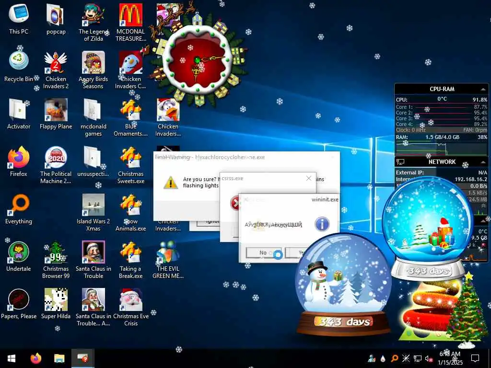Open Chicken Invaders C... snowman icon
The width and height of the screenshot is (491, 368).
[131, 70]
